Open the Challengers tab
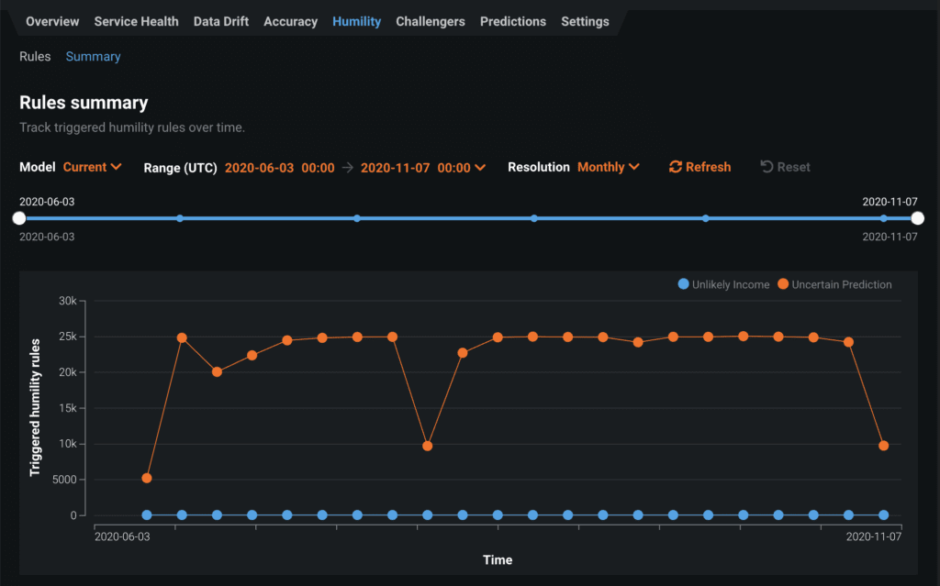This screenshot has width=940, height=586. point(431,22)
